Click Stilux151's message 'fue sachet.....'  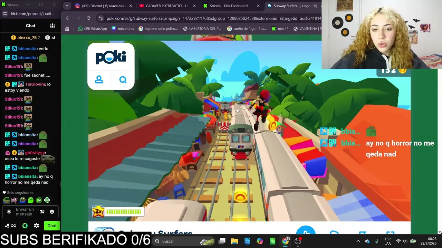click(x=37, y=75)
